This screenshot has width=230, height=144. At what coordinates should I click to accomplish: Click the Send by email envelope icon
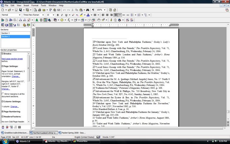coord(44,10)
